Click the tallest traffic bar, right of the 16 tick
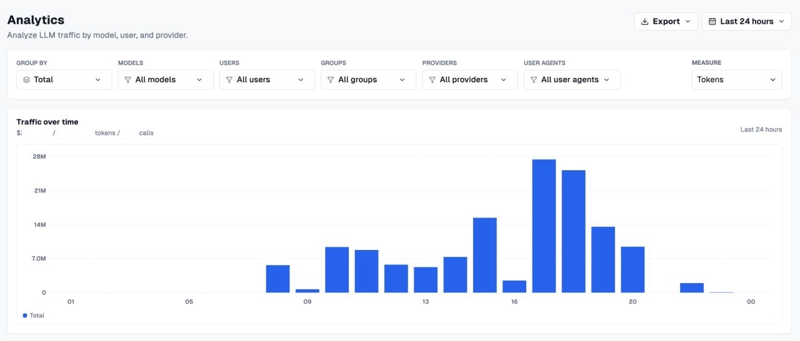This screenshot has height=341, width=800. (544, 226)
